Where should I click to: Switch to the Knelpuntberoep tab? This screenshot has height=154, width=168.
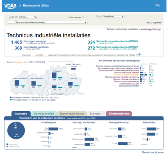(119, 114)
